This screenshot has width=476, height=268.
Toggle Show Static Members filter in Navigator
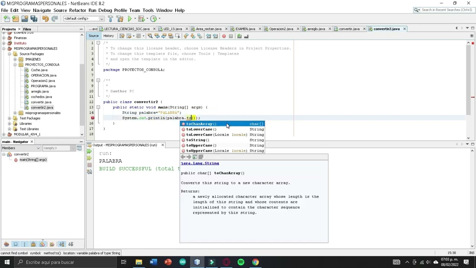coord(24,244)
